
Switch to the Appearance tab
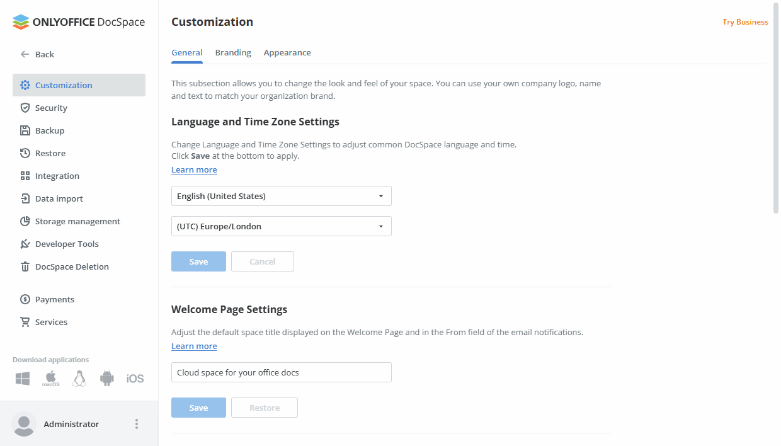[287, 52]
